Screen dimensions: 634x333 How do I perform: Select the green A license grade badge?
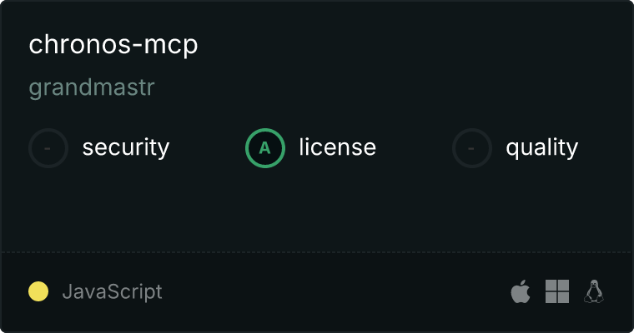click(265, 148)
